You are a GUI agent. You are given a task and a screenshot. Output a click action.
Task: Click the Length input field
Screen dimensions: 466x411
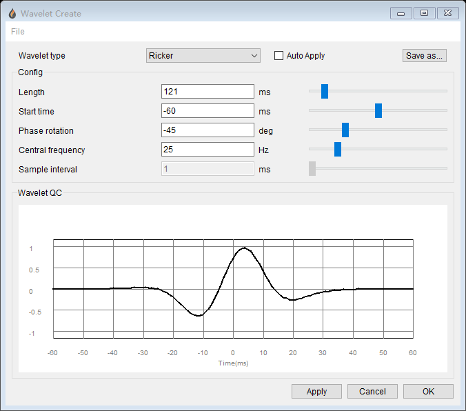point(207,92)
